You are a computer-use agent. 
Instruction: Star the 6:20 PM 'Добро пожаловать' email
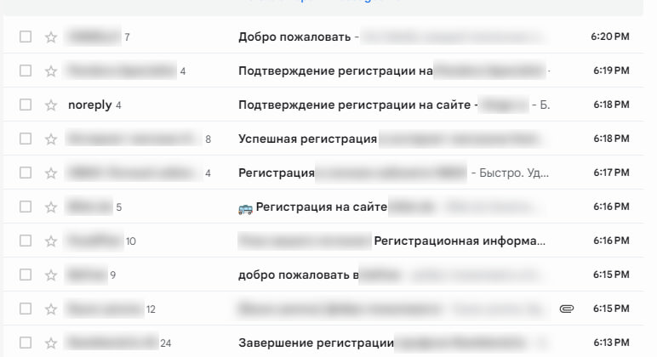pos(51,37)
